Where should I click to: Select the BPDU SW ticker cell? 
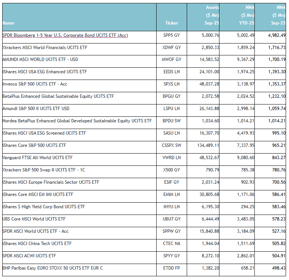click(171, 121)
